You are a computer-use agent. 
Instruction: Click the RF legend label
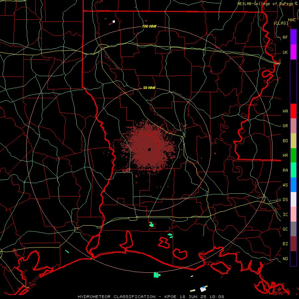[x=285, y=37]
